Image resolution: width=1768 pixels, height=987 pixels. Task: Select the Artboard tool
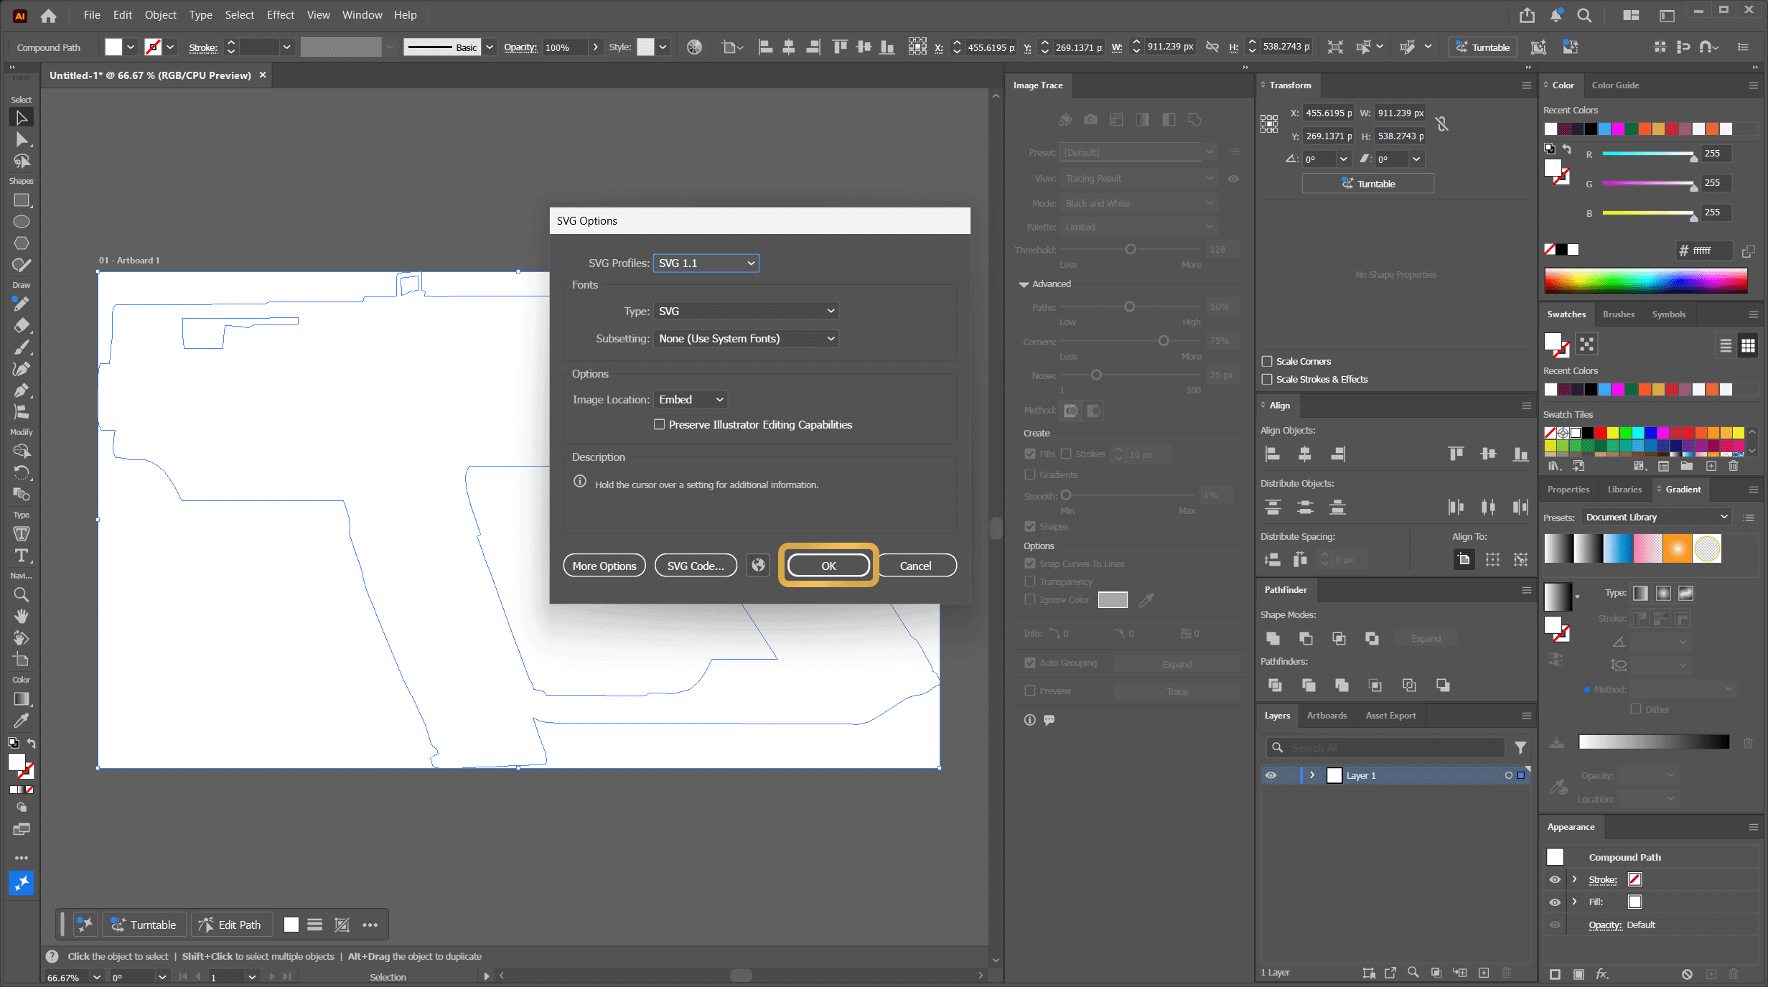(22, 660)
